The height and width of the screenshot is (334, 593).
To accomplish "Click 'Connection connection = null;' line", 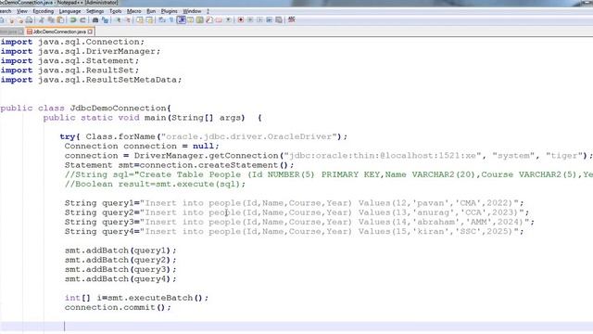I will click(142, 146).
